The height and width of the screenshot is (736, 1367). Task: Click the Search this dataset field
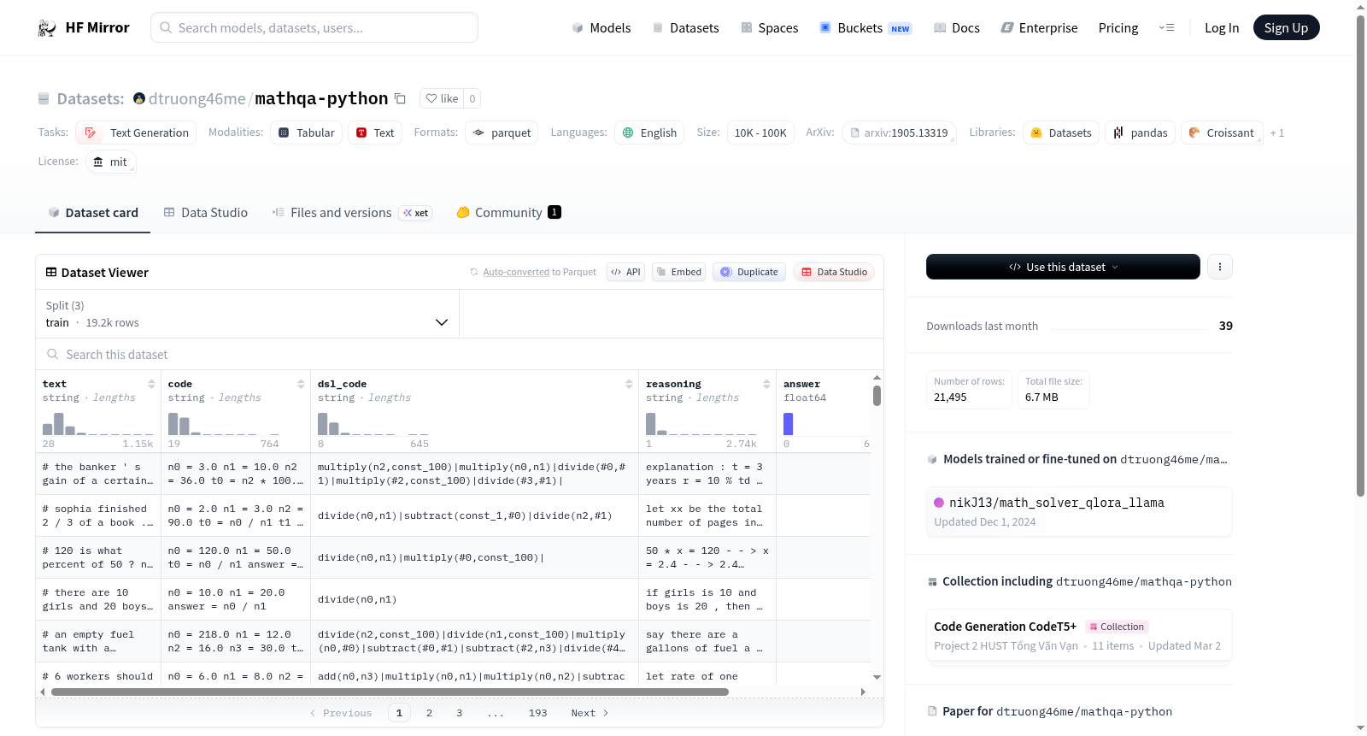click(460, 354)
